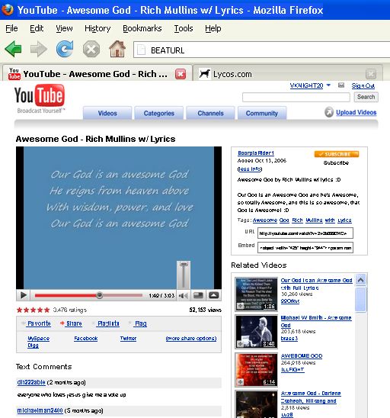Select the Channels navigation tab

210,113
